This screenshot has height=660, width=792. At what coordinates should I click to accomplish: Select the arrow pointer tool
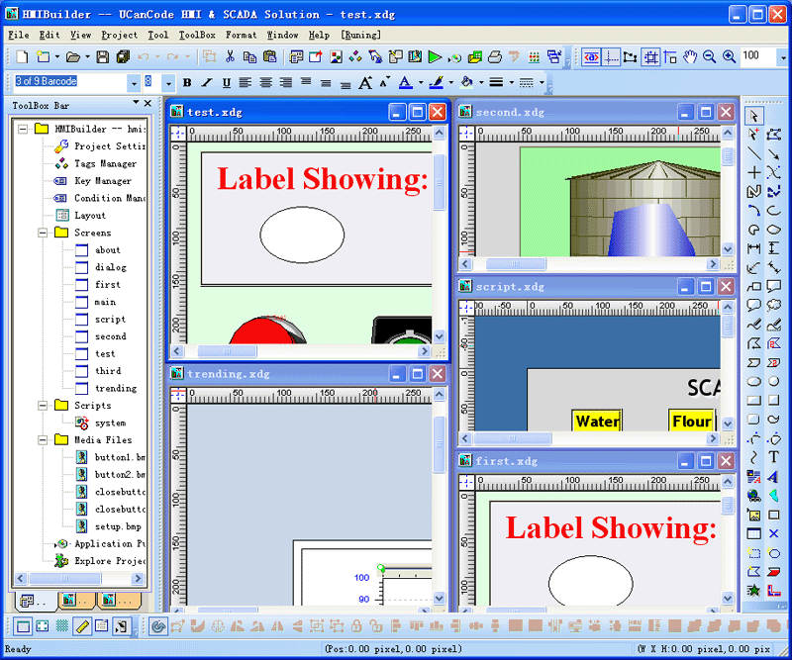click(754, 116)
